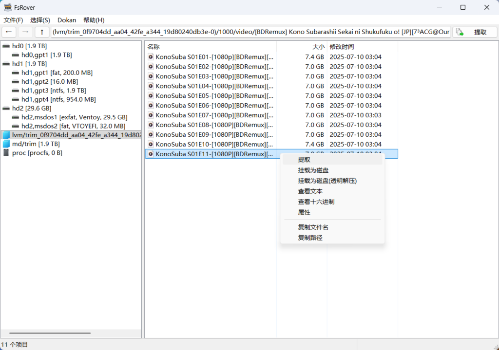The width and height of the screenshot is (499, 350).
Task: Select hd0 [1.9 TB] disk
Action: tap(29, 46)
